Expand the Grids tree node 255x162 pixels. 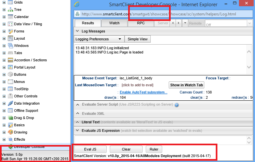point(4,2)
